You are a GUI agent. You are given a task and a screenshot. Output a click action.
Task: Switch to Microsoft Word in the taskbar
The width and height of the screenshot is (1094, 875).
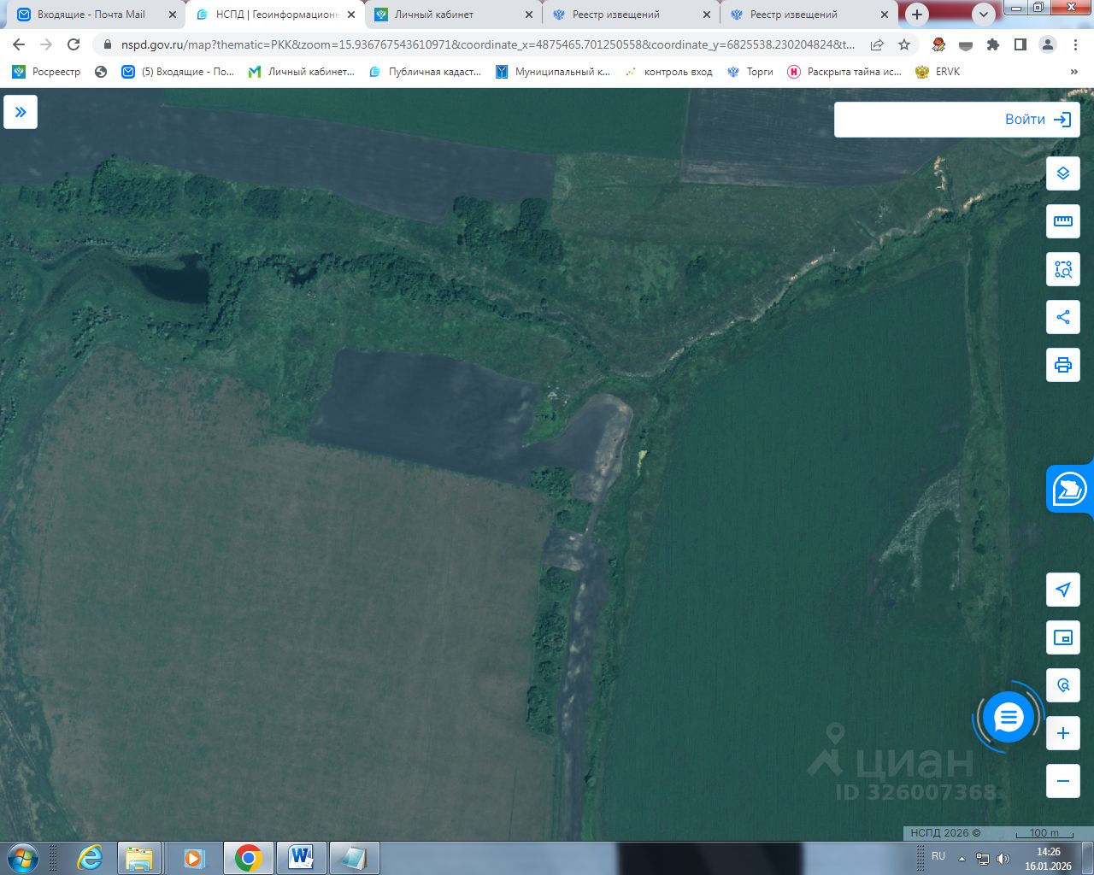coord(301,857)
